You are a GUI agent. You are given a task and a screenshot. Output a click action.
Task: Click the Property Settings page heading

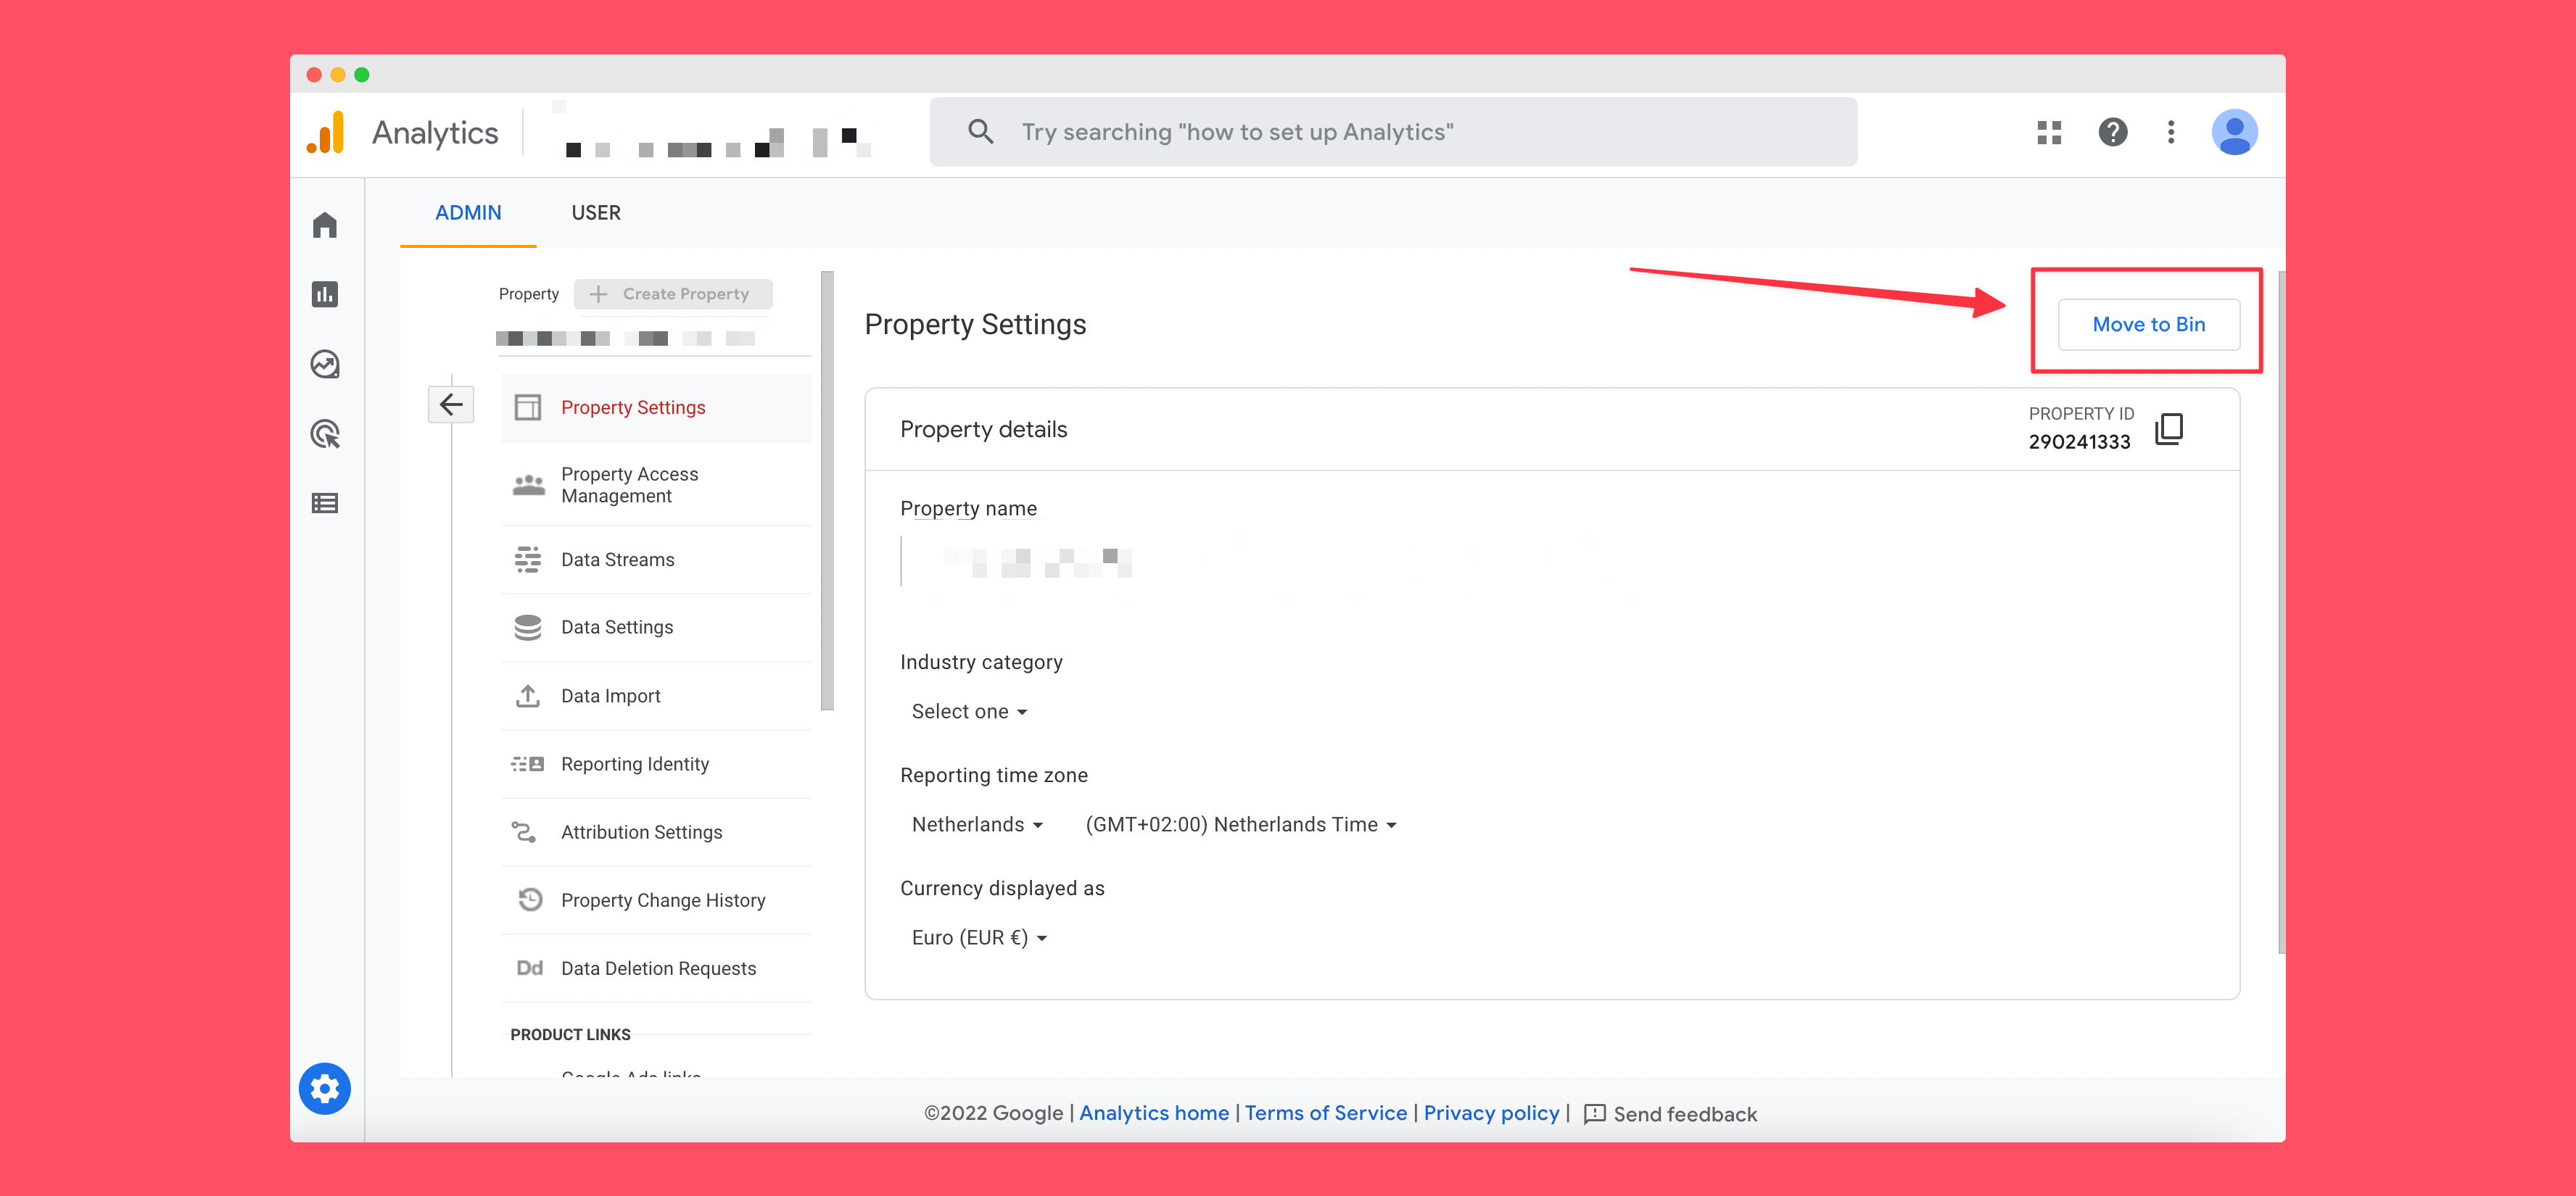pyautogui.click(x=975, y=325)
